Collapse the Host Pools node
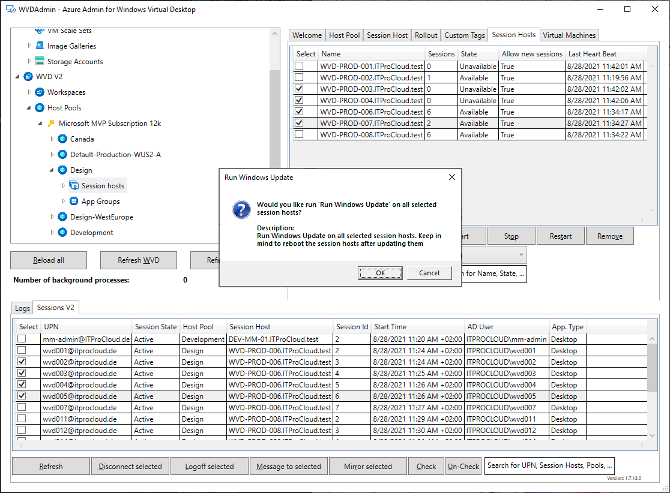 [29, 108]
